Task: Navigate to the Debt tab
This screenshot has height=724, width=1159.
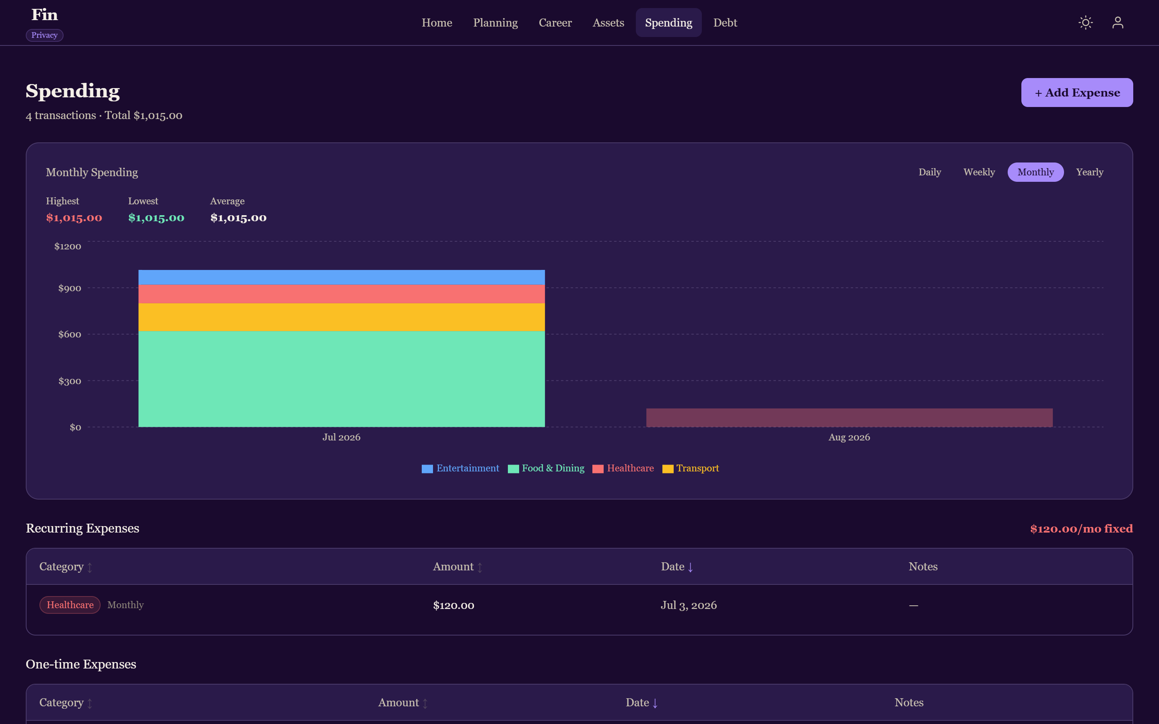Action: 725,23
